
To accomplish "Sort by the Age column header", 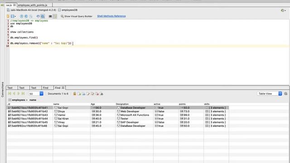I will click(x=92, y=104).
